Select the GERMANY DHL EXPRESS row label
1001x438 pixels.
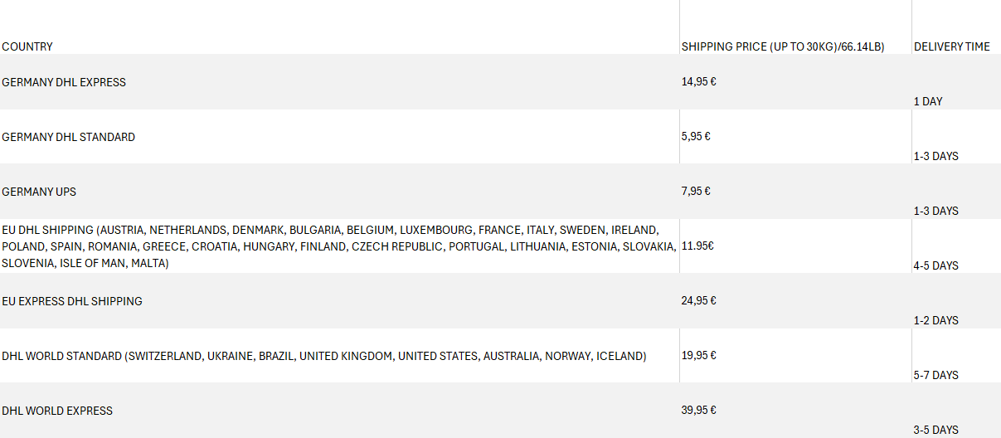tap(64, 82)
